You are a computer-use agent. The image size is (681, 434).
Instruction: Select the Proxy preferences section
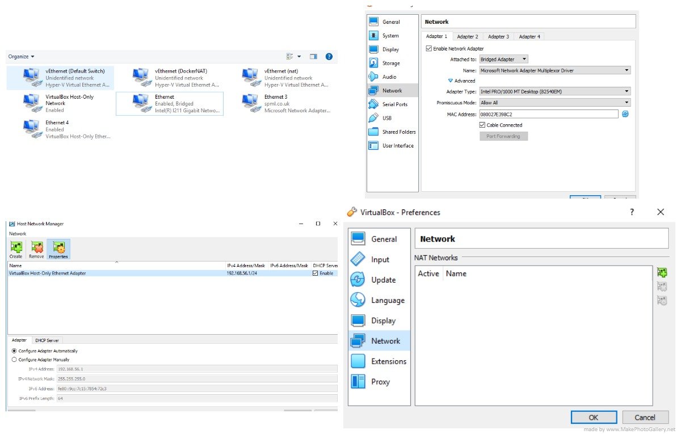[380, 382]
